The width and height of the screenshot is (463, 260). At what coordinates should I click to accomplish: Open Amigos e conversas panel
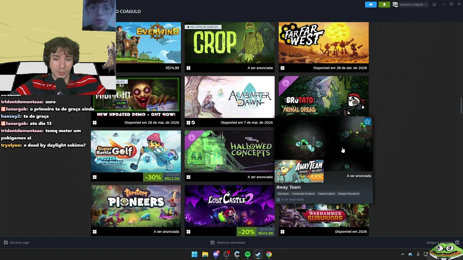click(x=443, y=243)
